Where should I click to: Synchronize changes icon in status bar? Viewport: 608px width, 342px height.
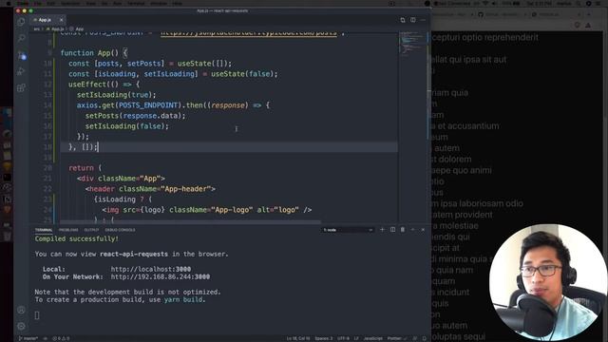pyautogui.click(x=45, y=338)
